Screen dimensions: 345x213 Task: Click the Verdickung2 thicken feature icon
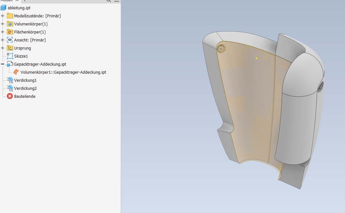(x=10, y=88)
